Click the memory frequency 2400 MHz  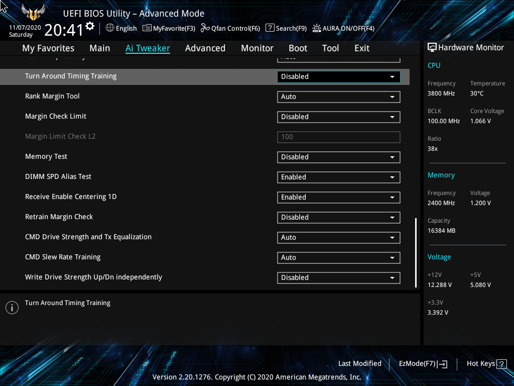[x=441, y=203]
